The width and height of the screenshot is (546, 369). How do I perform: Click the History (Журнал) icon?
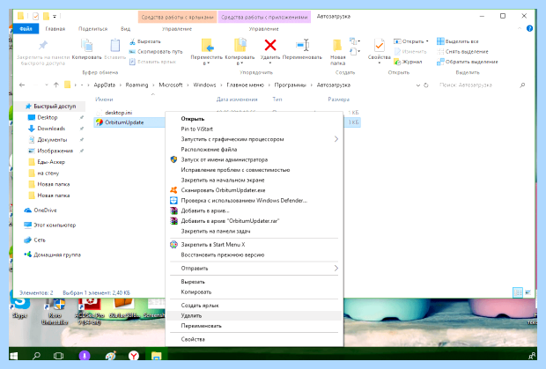tap(397, 62)
